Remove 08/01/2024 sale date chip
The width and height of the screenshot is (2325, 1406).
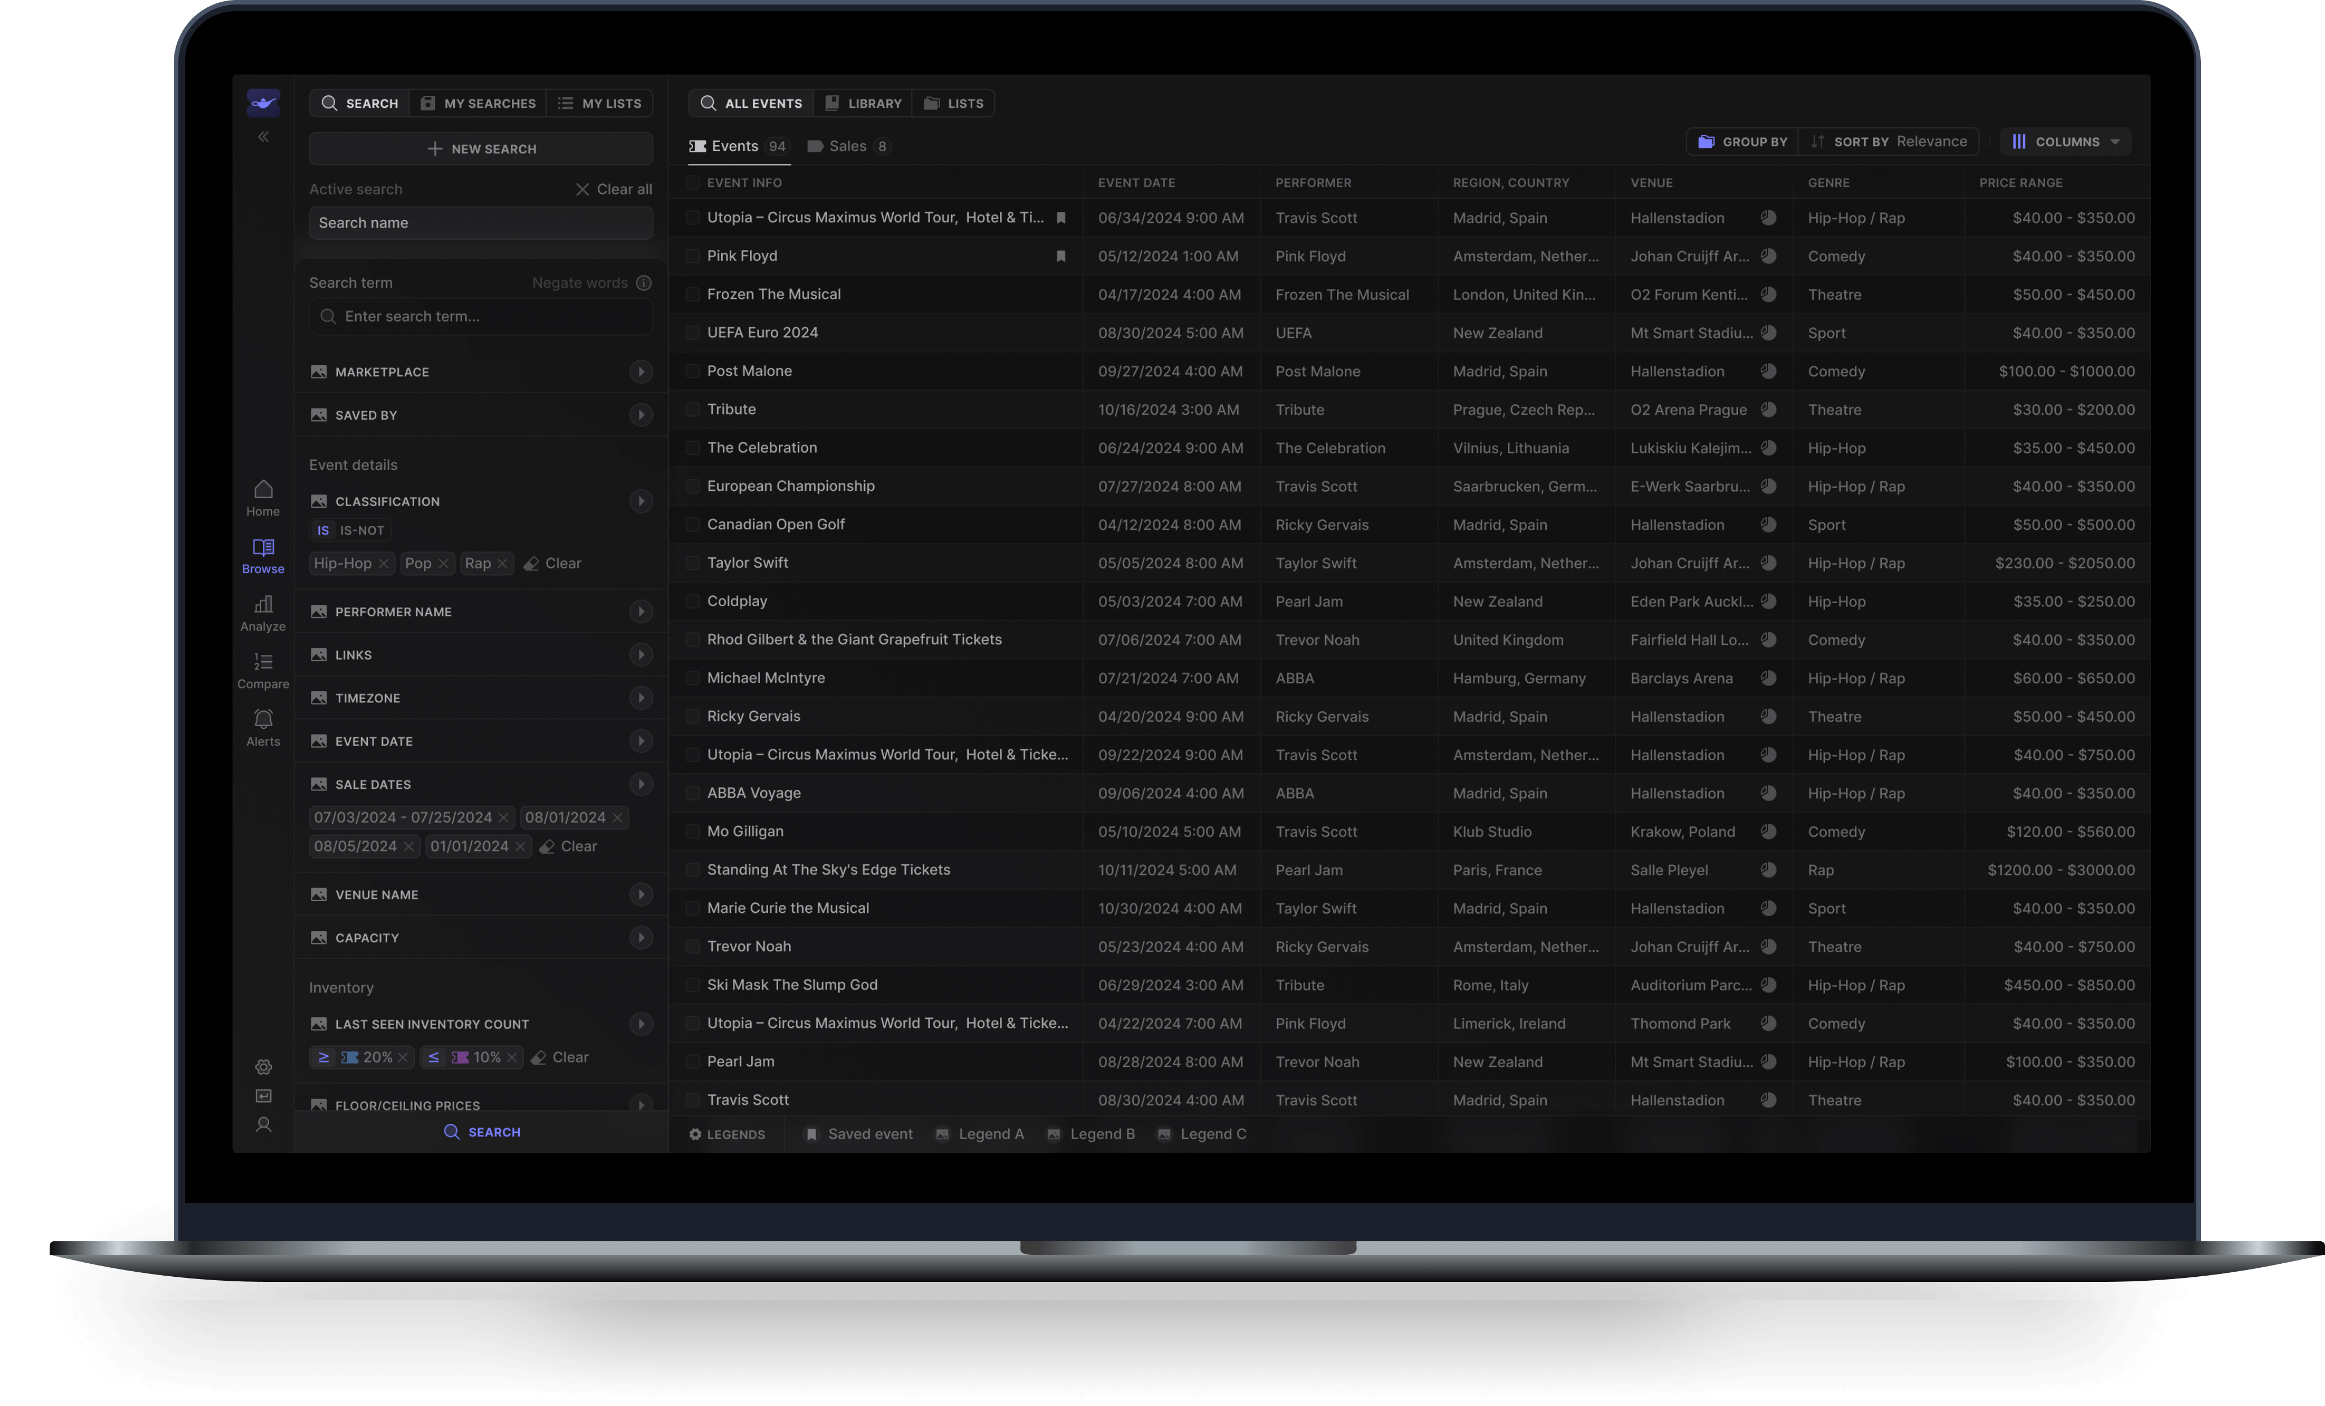point(617,817)
